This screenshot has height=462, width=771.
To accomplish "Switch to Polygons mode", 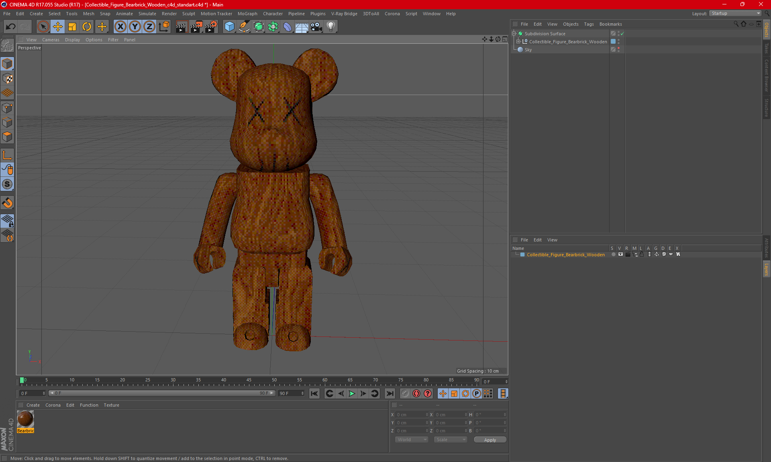I will (x=8, y=137).
